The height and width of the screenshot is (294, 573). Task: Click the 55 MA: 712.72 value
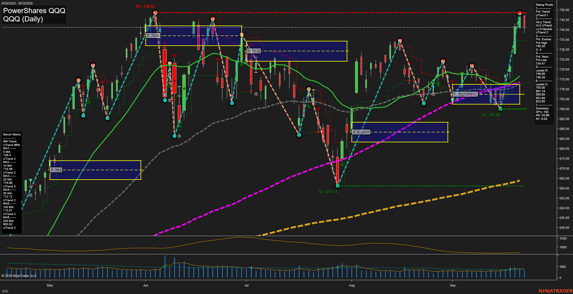[8, 195]
